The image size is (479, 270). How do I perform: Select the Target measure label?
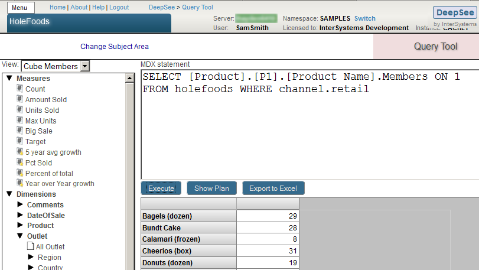click(35, 142)
